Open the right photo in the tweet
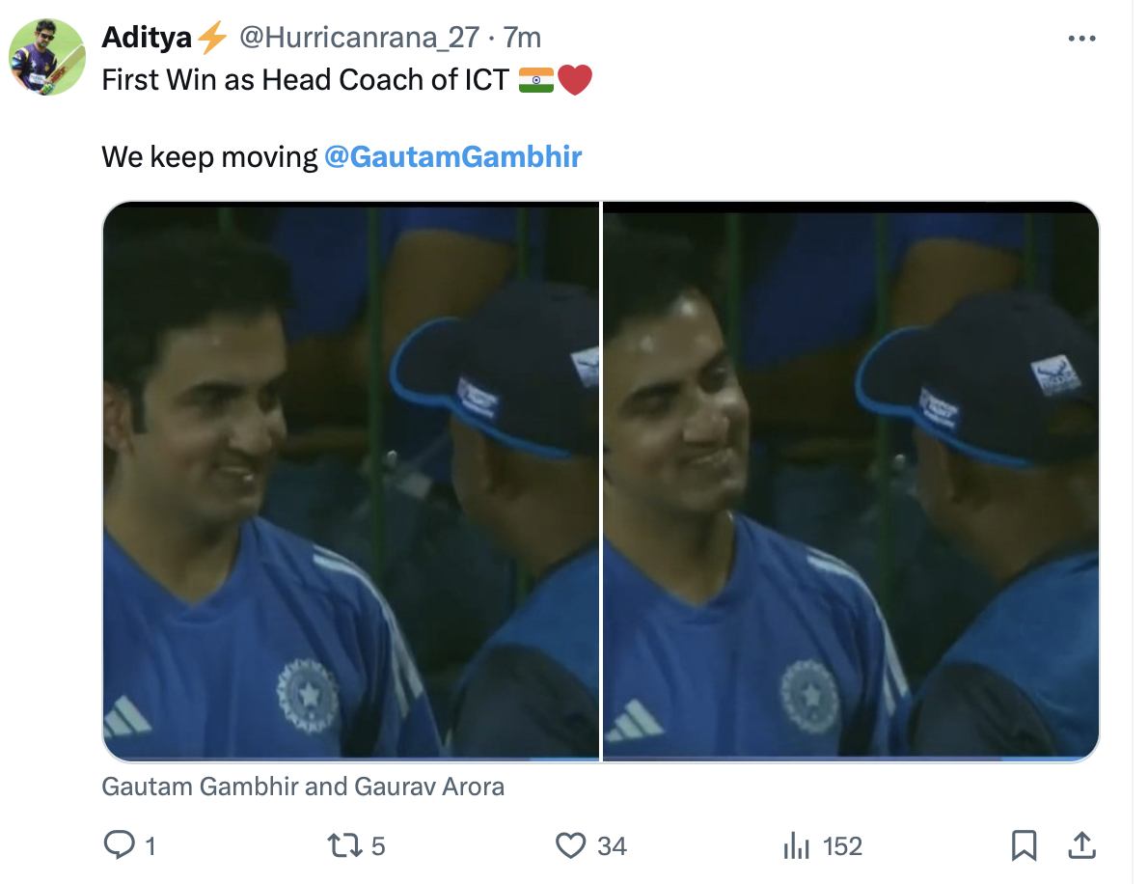Viewport: 1148px width, 884px height. (x=851, y=483)
